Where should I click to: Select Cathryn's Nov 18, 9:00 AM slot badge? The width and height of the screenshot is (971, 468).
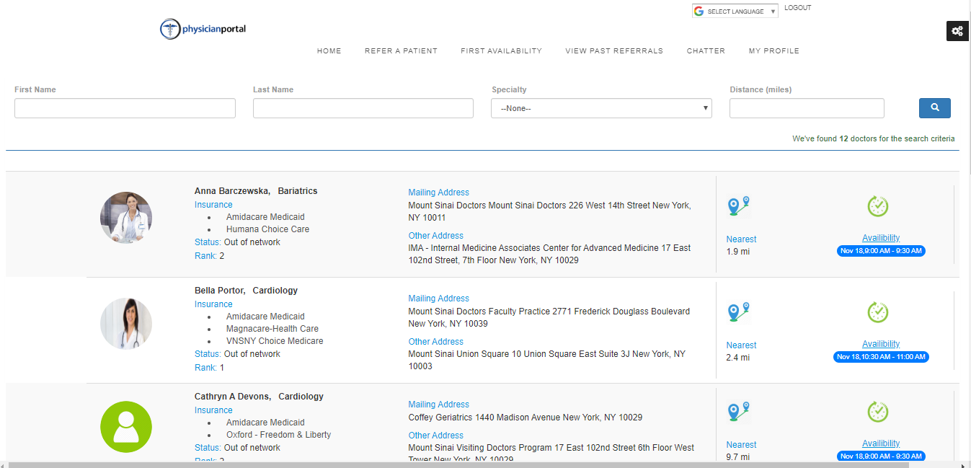881,456
